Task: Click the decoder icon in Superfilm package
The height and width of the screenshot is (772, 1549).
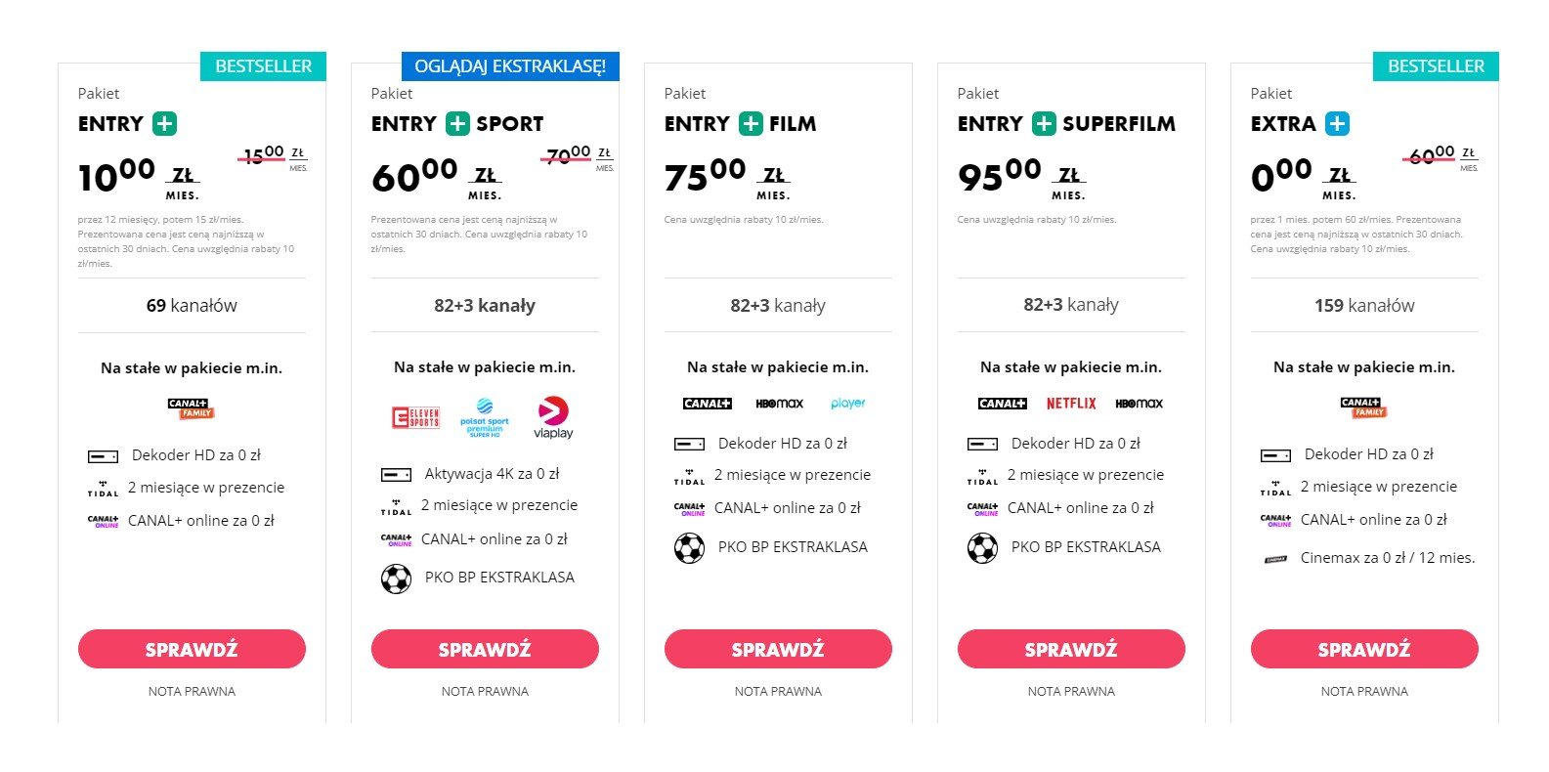Action: pos(982,444)
